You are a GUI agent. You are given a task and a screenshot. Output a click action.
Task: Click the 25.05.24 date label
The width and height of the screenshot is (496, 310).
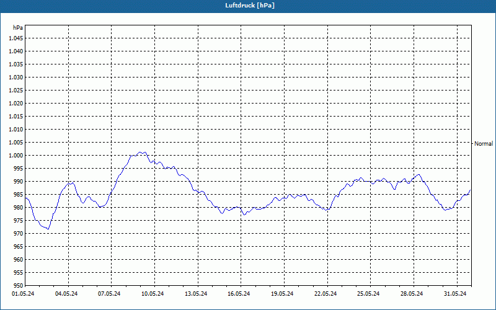tap(368, 294)
